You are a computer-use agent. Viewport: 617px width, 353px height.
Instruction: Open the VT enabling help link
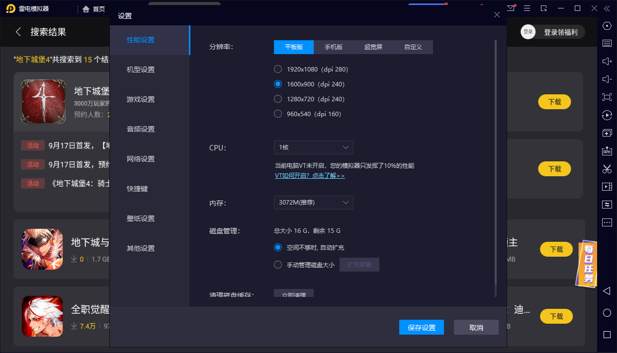[x=311, y=175]
